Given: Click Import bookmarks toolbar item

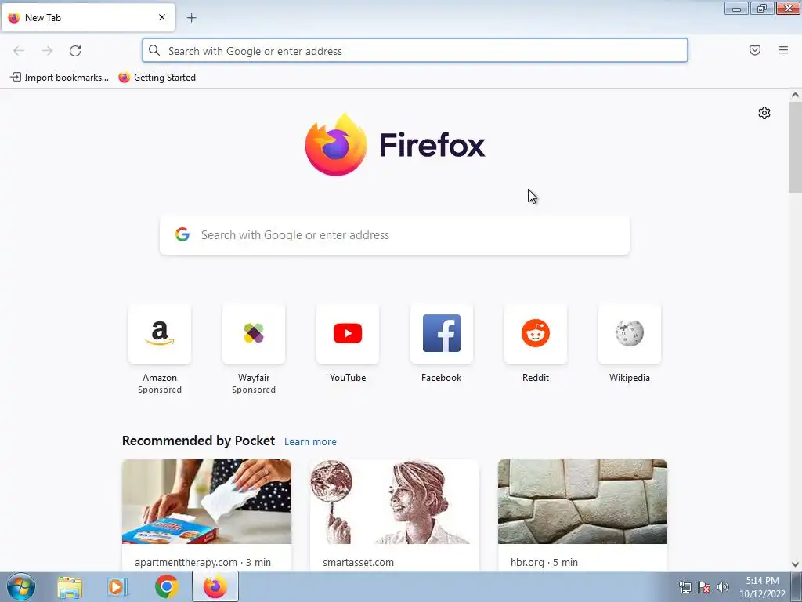Looking at the screenshot, I should pos(60,78).
